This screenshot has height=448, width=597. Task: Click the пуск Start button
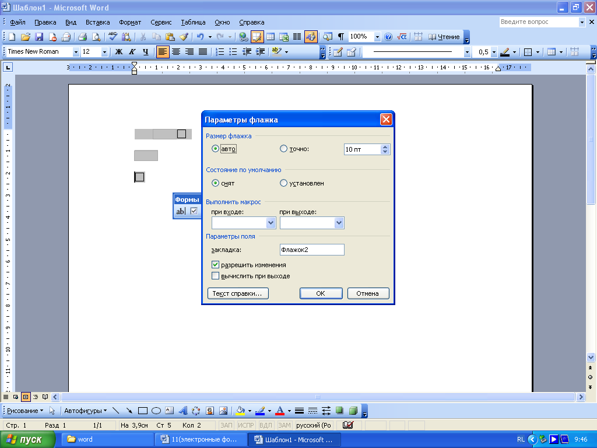27,440
